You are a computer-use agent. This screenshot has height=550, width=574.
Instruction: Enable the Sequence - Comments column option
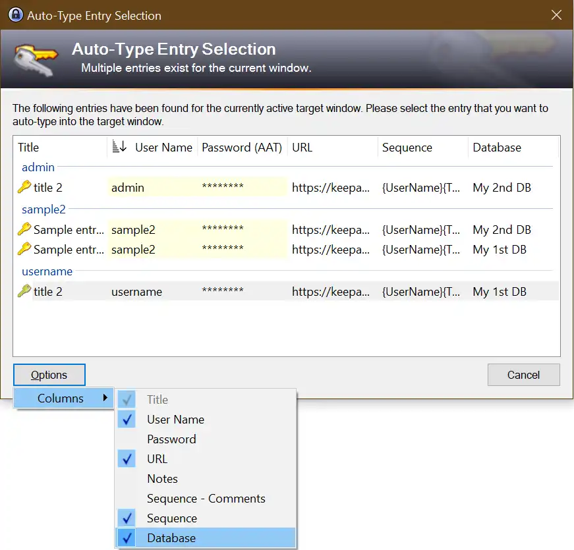206,499
